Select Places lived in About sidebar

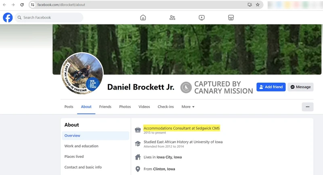74,156
